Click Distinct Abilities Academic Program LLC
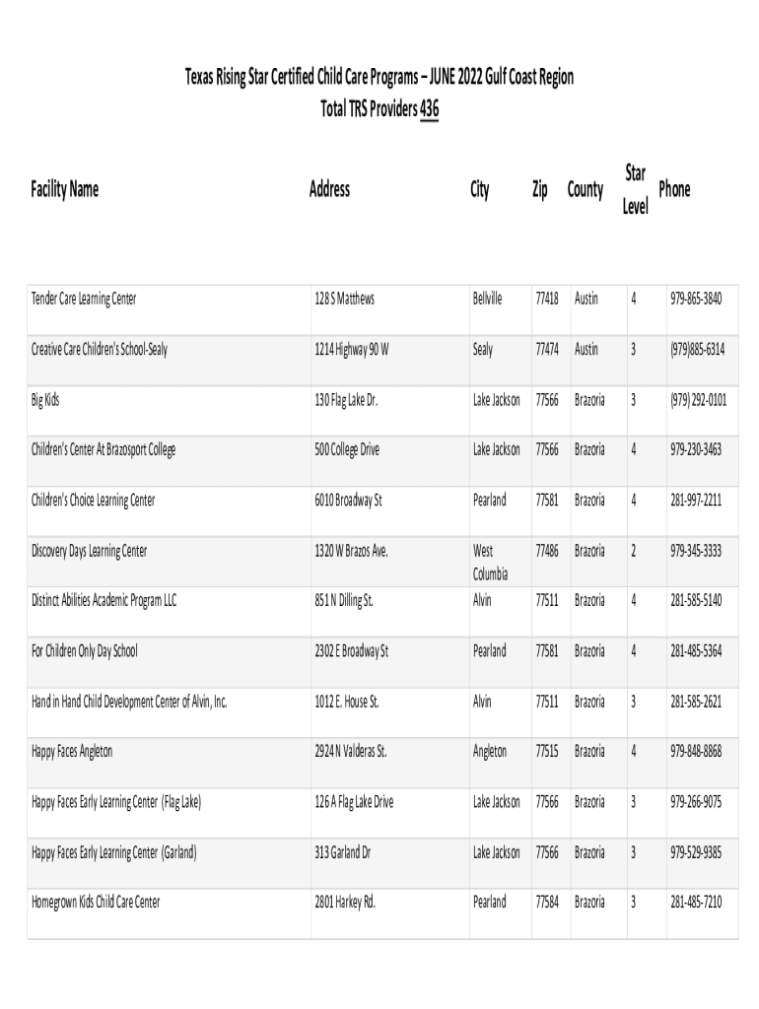The height and width of the screenshot is (1009, 759). coord(104,600)
